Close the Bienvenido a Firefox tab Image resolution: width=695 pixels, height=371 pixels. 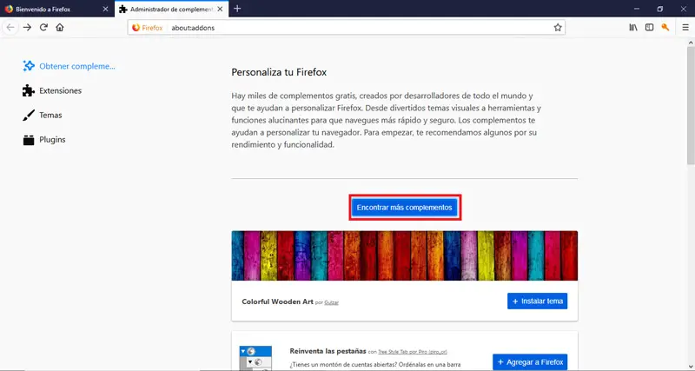coord(105,9)
